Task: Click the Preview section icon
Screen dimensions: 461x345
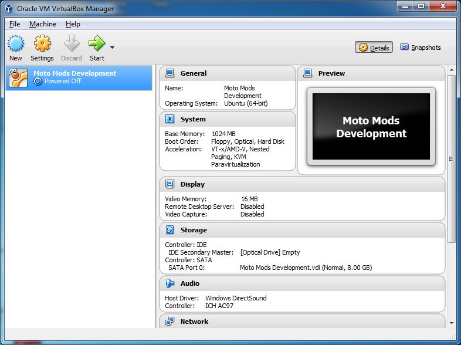Action: pos(307,73)
